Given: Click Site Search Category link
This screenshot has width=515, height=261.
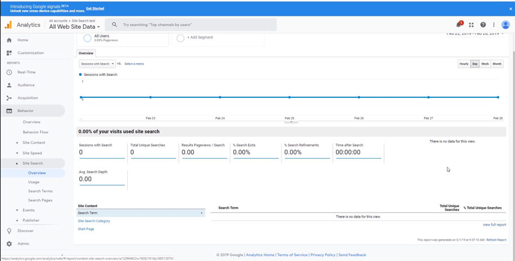Looking at the screenshot, I should coord(94,221).
